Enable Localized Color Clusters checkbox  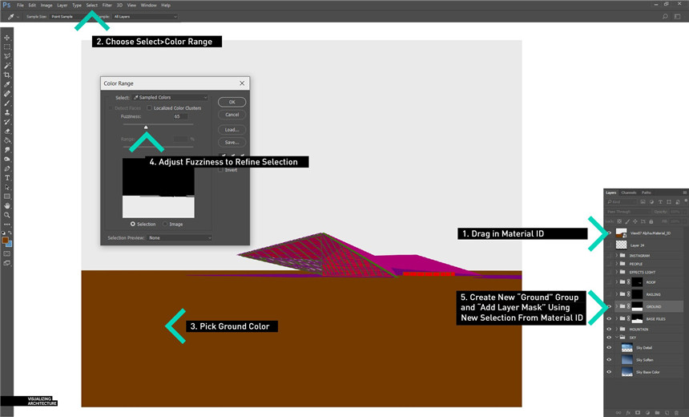tap(149, 107)
